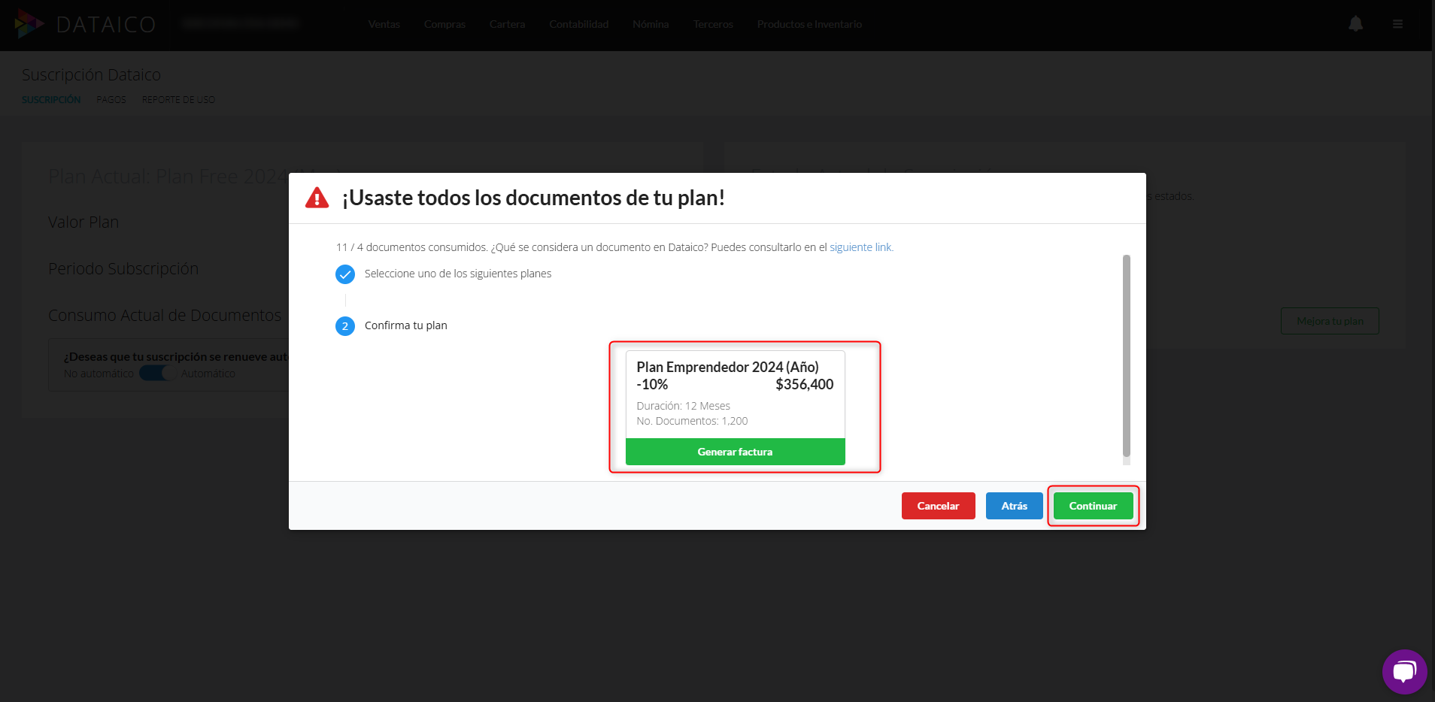Click Mejora tu plan button

[1330, 321]
